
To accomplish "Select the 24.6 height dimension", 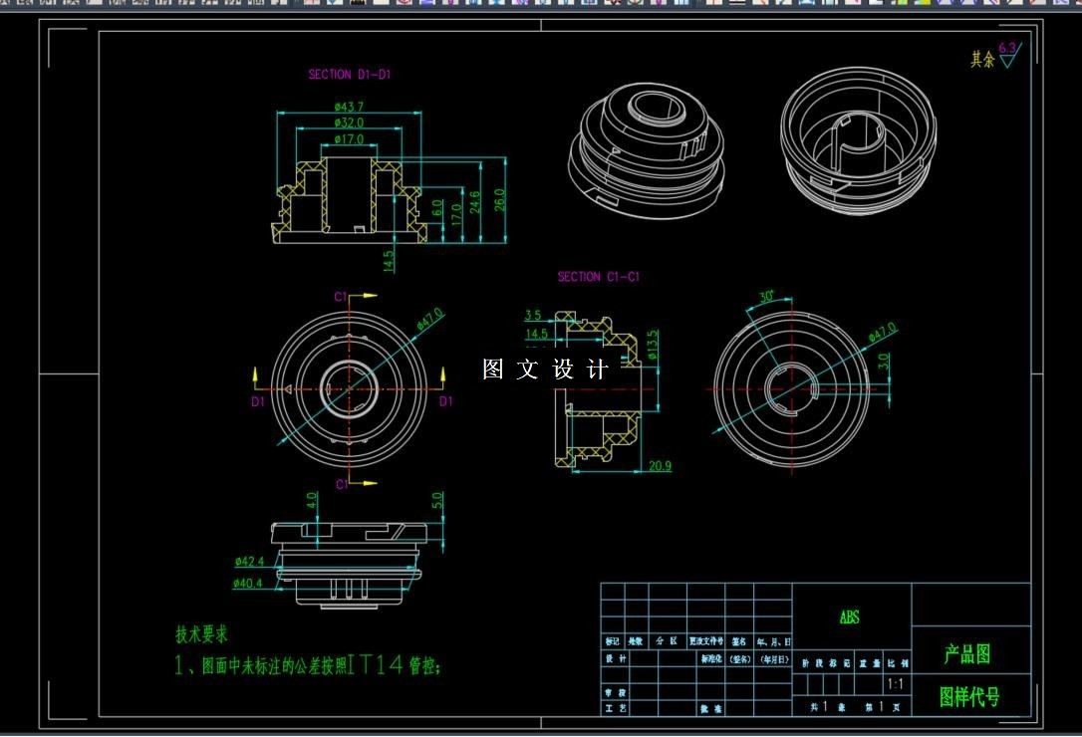I will coord(475,202).
